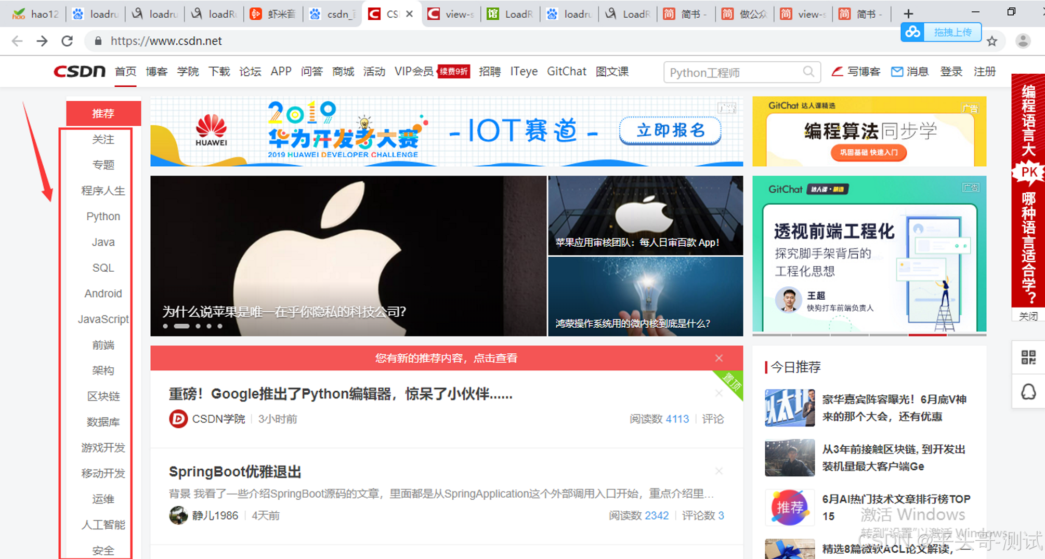
Task: Go back with browser back arrow
Action: tap(17, 41)
